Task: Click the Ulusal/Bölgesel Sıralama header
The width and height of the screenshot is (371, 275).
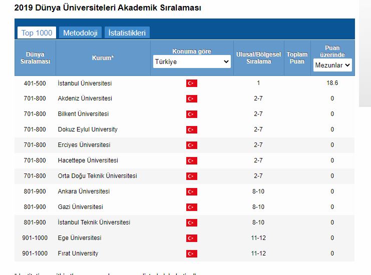Action: 259,58
